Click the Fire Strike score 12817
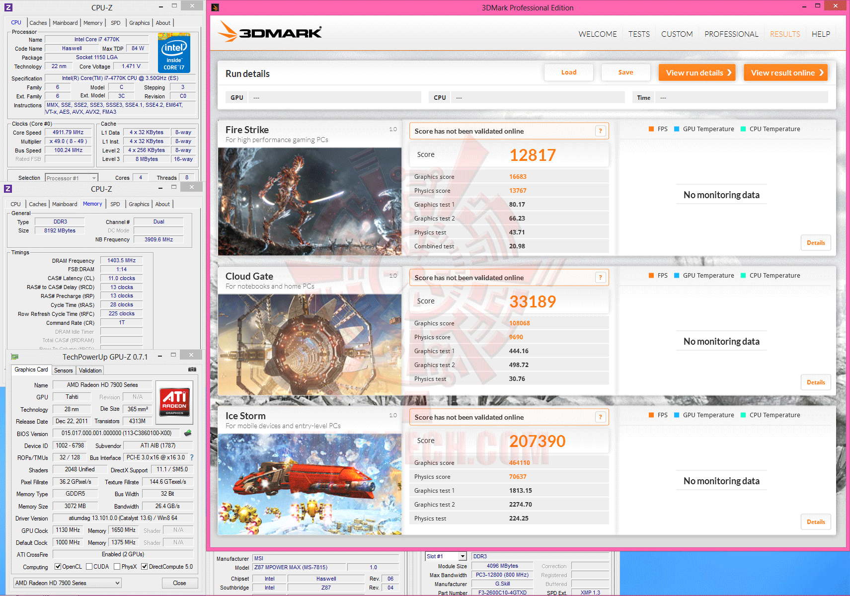This screenshot has height=596, width=850. pos(533,155)
